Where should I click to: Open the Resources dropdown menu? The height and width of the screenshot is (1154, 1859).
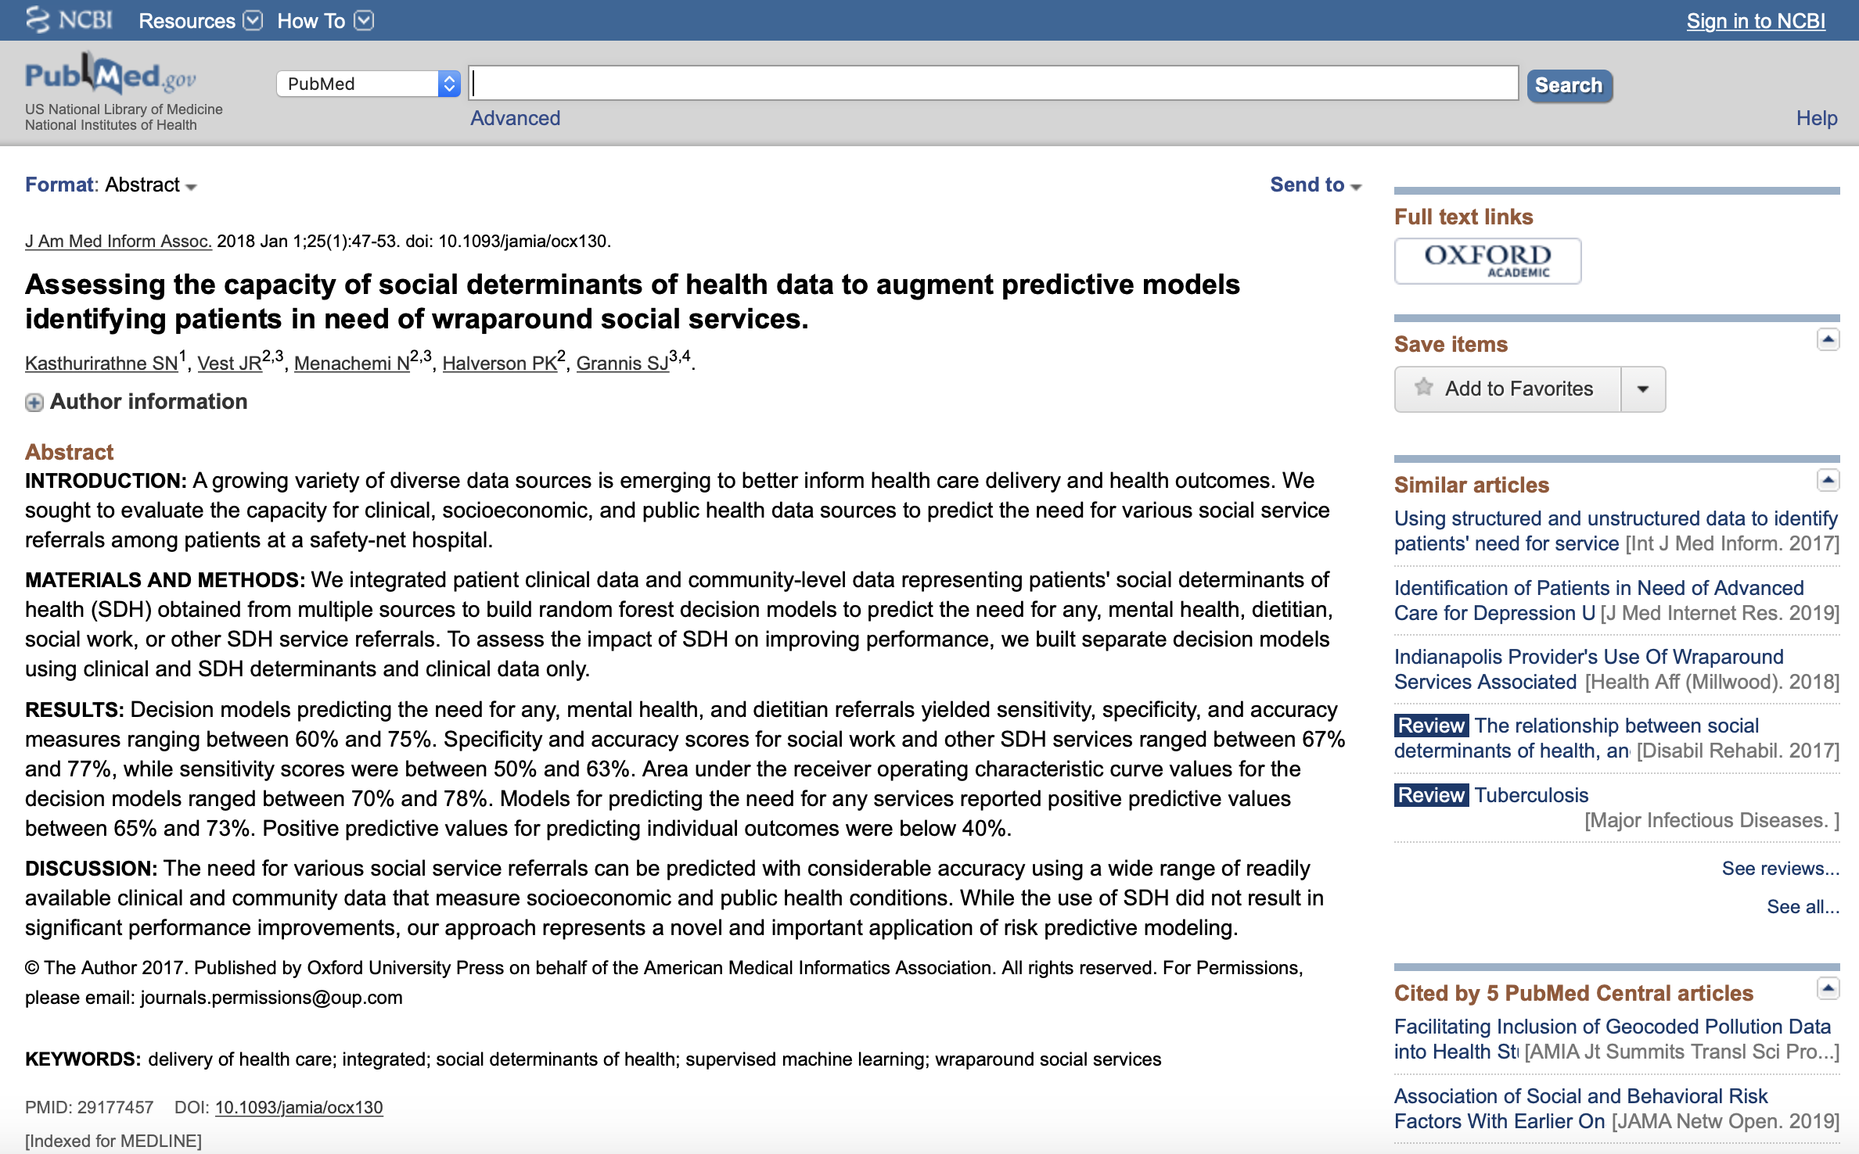pos(200,21)
